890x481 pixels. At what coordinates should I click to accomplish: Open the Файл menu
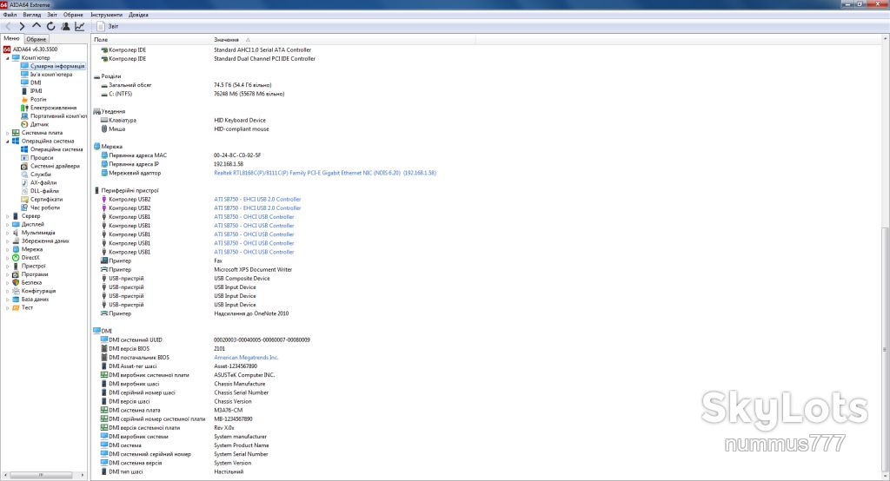coord(10,15)
